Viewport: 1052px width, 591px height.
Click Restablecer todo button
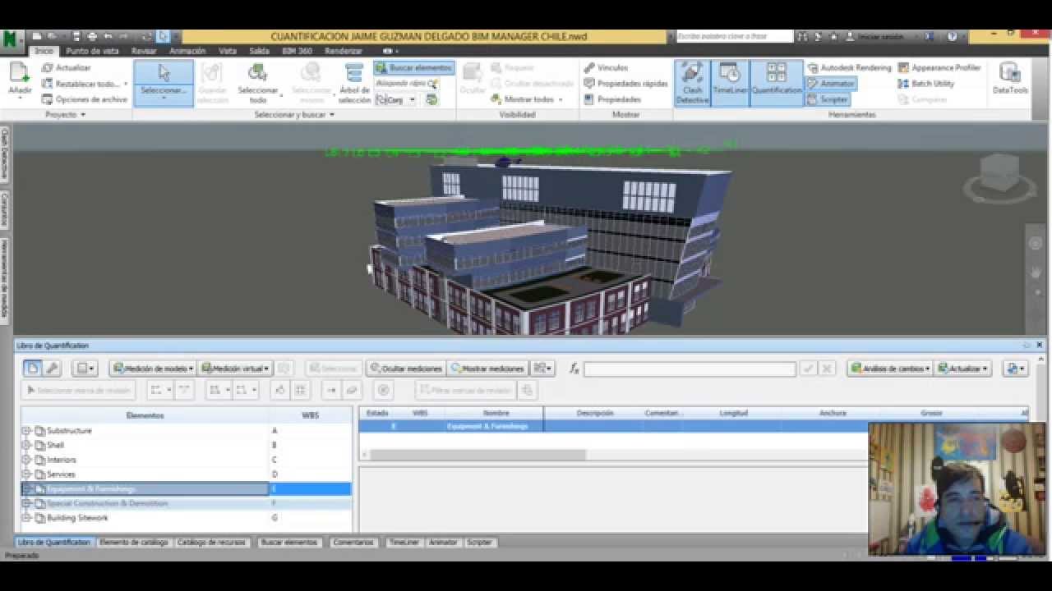click(x=85, y=84)
